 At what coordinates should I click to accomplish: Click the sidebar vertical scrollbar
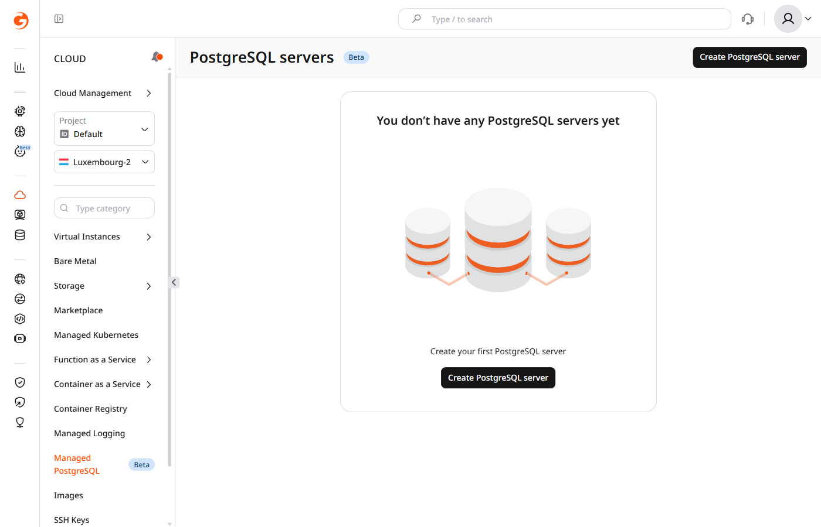169,269
